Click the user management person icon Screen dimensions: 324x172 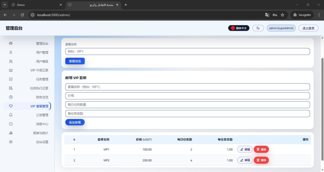pyautogui.click(x=11, y=53)
